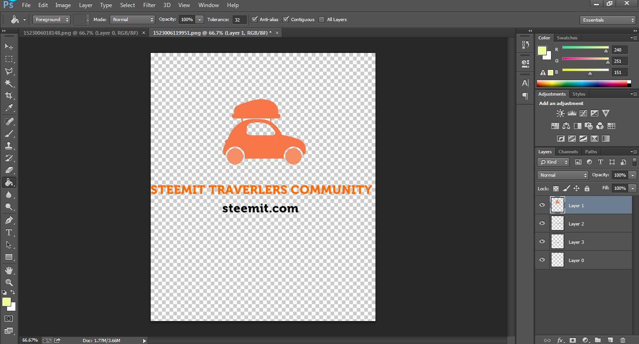This screenshot has width=639, height=344.
Task: Open the File menu
Action: (x=26, y=5)
